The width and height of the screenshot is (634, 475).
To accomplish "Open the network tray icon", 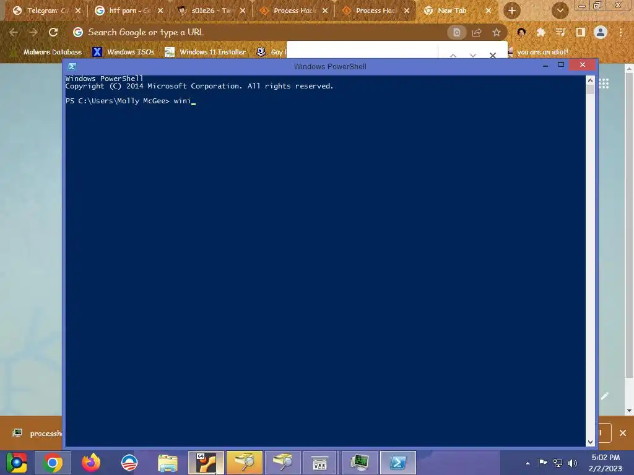I will (x=558, y=463).
